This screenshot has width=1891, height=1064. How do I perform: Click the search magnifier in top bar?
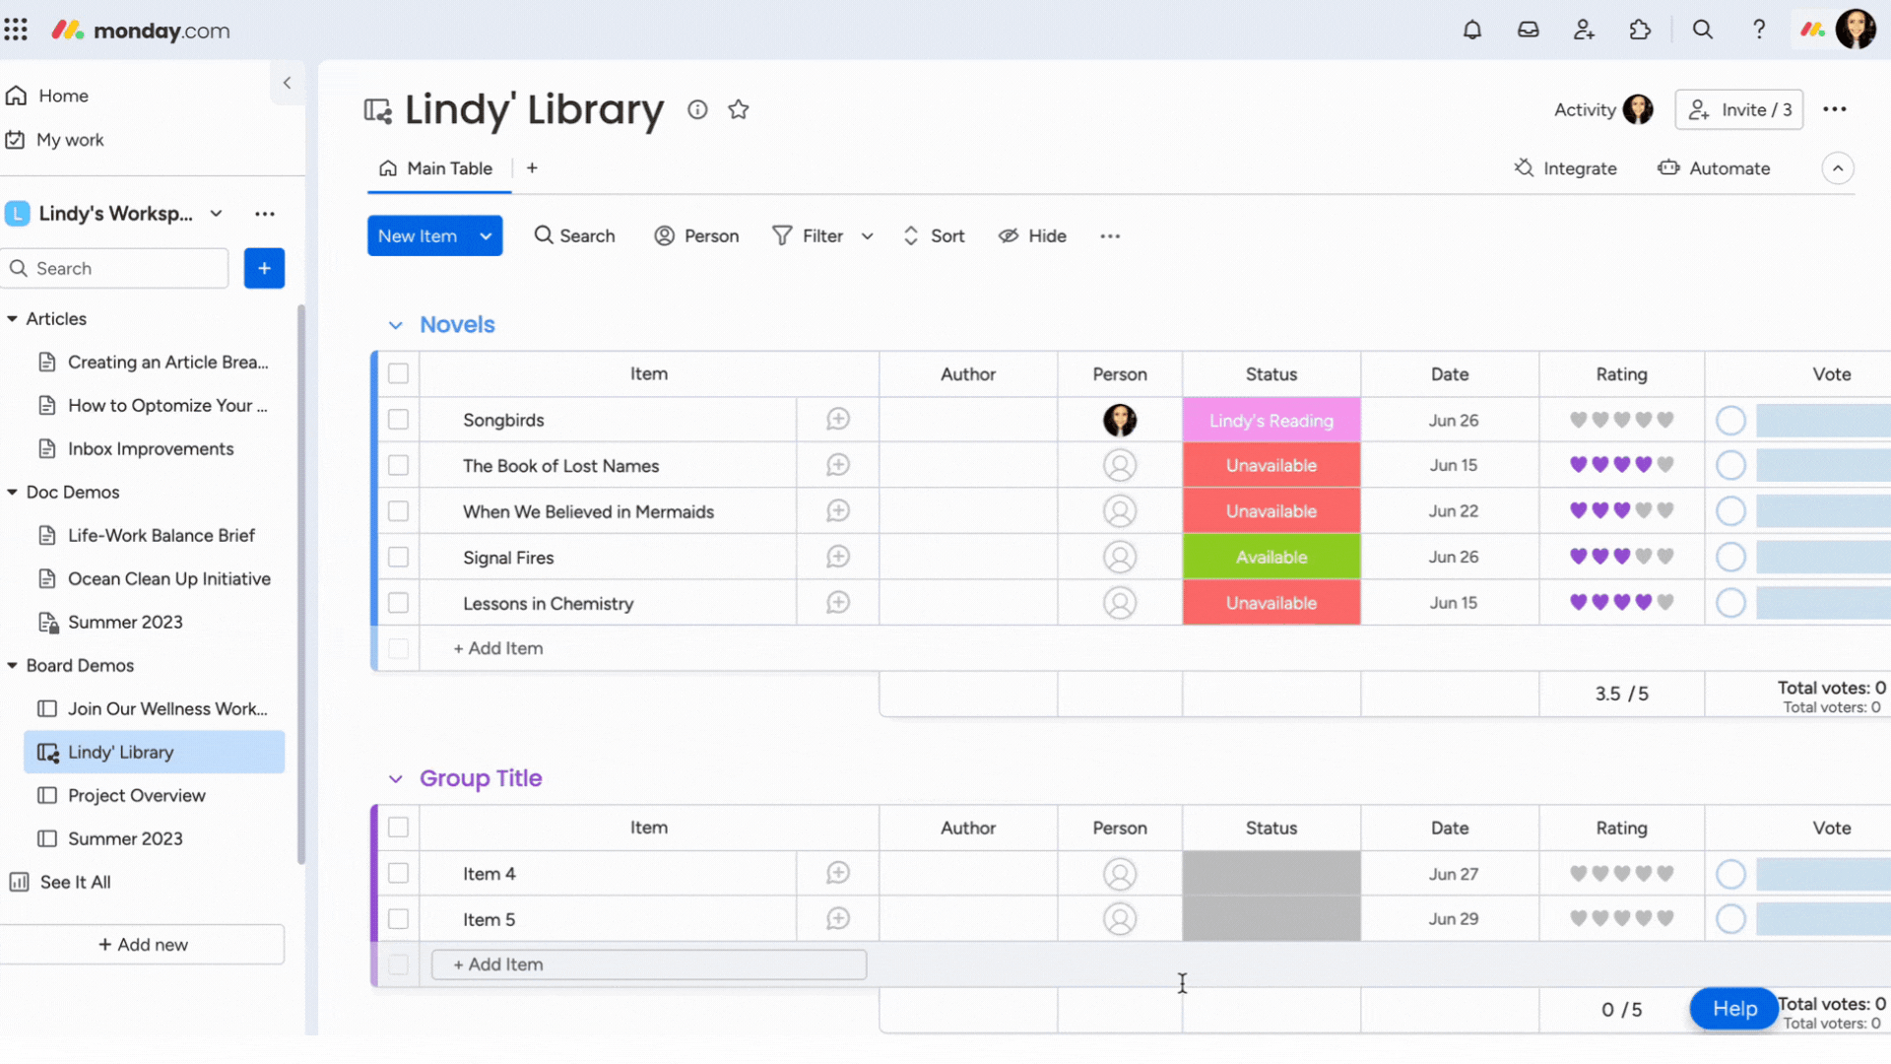(x=1702, y=30)
